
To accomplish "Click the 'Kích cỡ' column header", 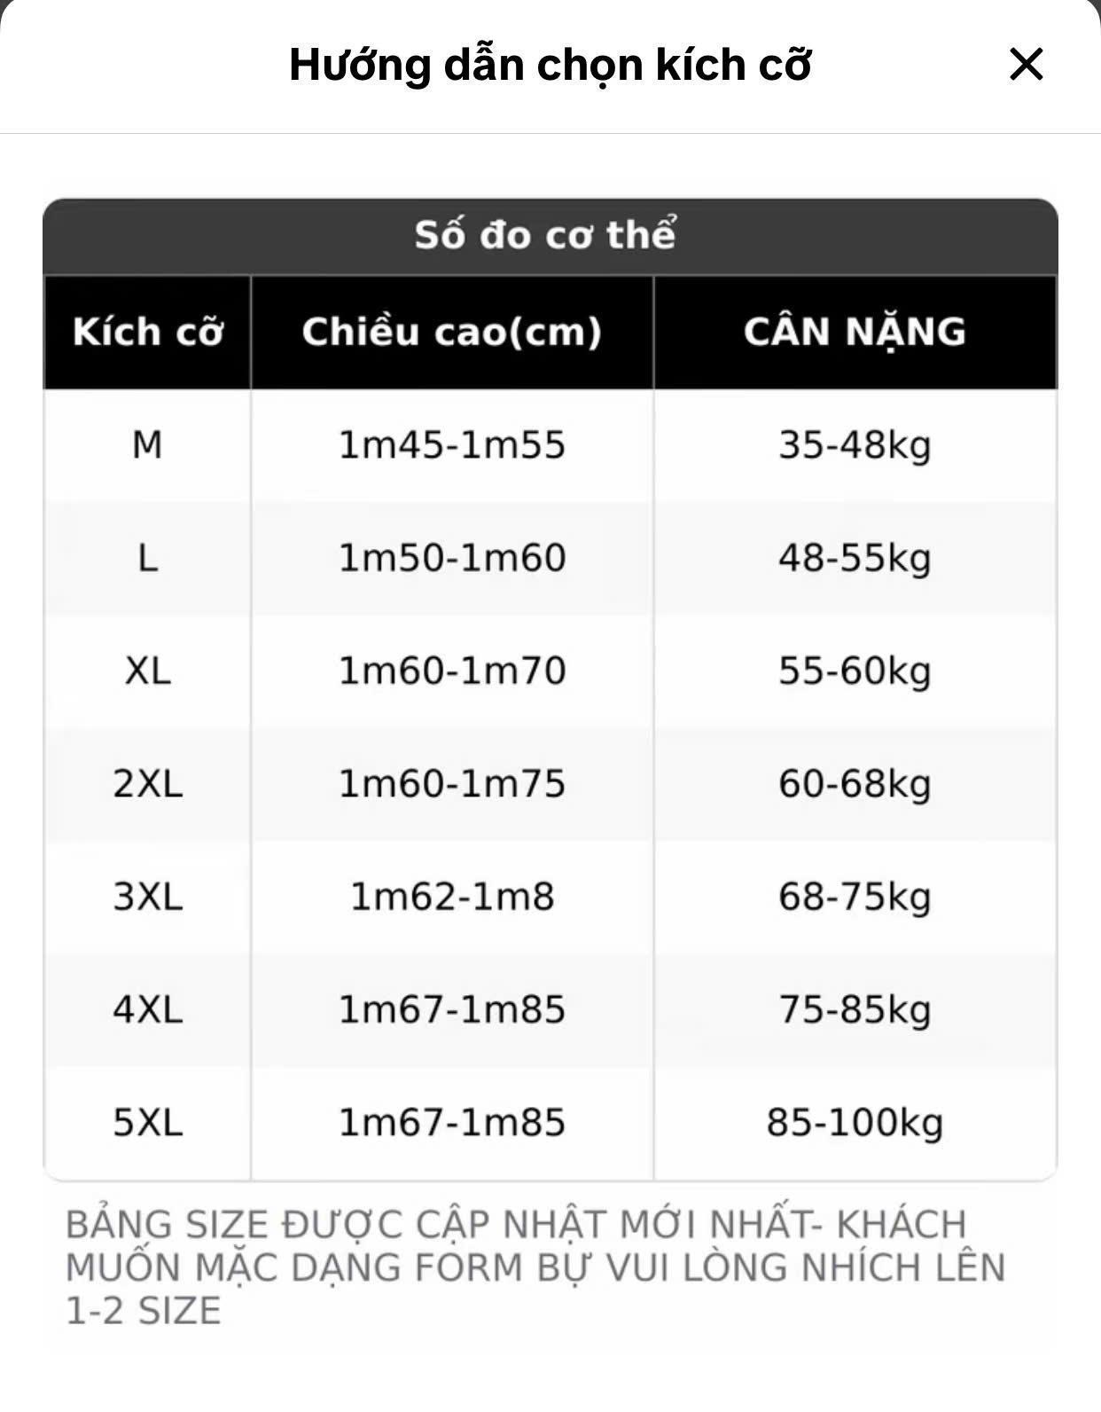I will point(147,332).
